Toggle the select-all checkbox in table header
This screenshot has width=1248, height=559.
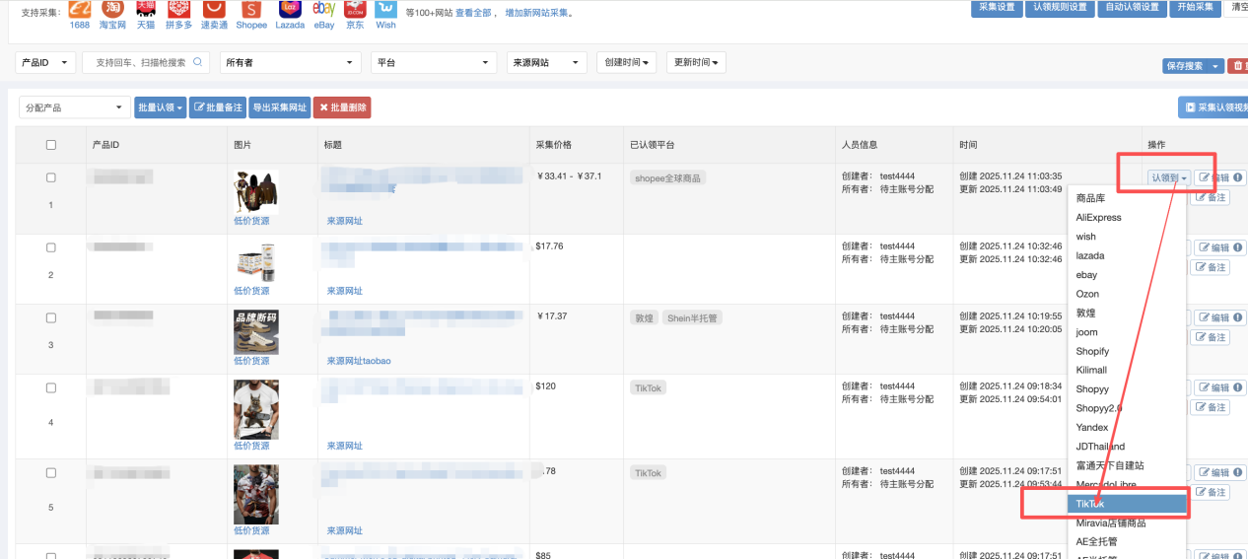[51, 145]
